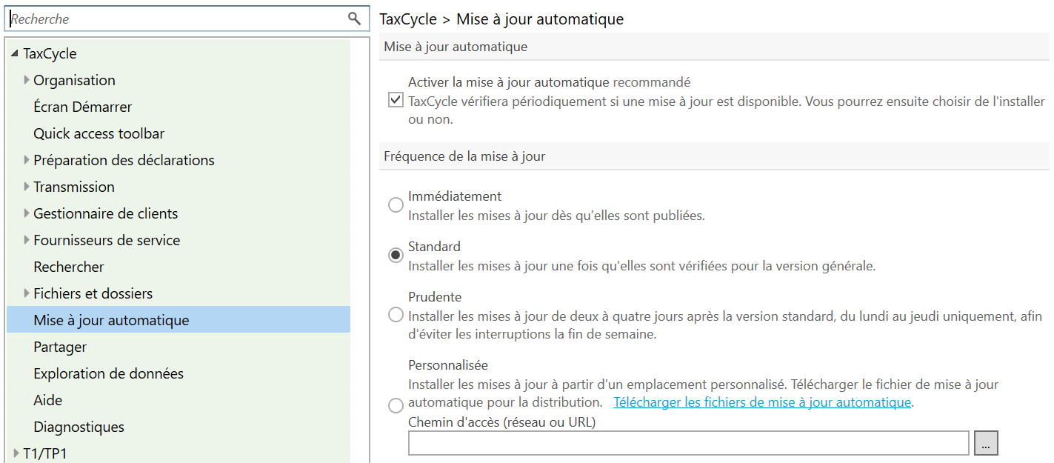Select the Immédiatement radio button
Screen dimensions: 1054x463
(x=396, y=205)
